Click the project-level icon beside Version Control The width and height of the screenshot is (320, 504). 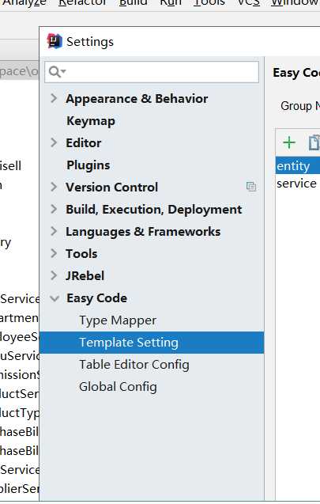(251, 187)
